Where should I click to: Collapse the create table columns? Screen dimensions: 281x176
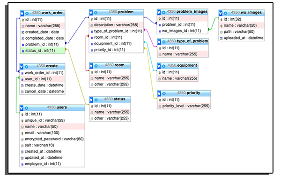click(x=22, y=67)
